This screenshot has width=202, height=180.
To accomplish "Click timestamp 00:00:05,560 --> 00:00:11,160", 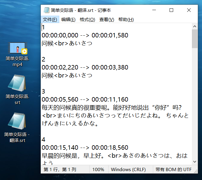I will tap(85, 99).
